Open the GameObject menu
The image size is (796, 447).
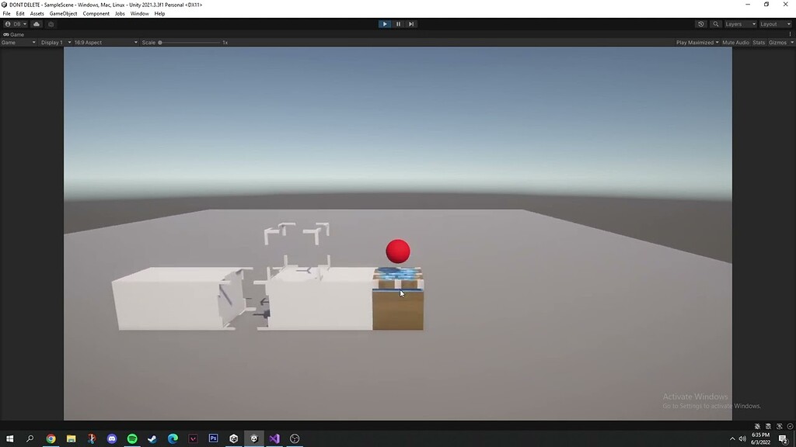pyautogui.click(x=62, y=13)
